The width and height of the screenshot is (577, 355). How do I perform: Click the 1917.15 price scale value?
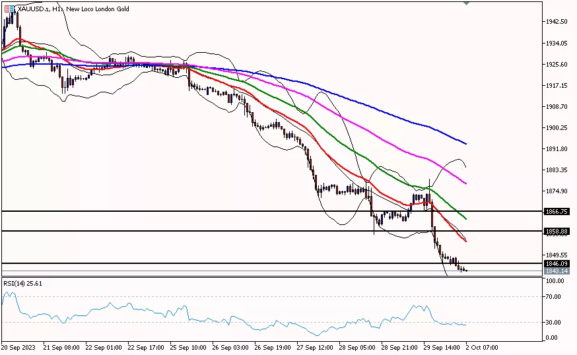coord(557,85)
